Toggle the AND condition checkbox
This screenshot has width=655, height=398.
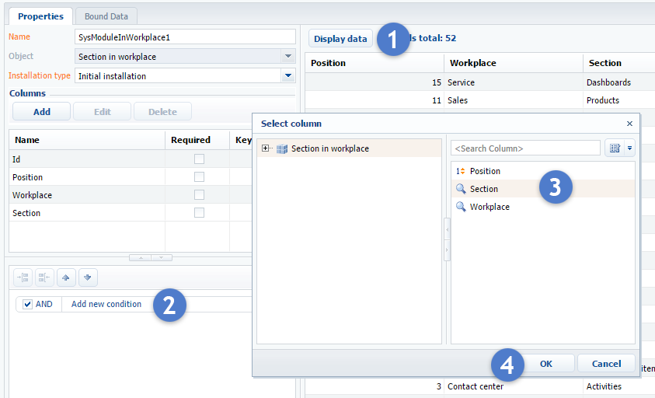pos(28,304)
